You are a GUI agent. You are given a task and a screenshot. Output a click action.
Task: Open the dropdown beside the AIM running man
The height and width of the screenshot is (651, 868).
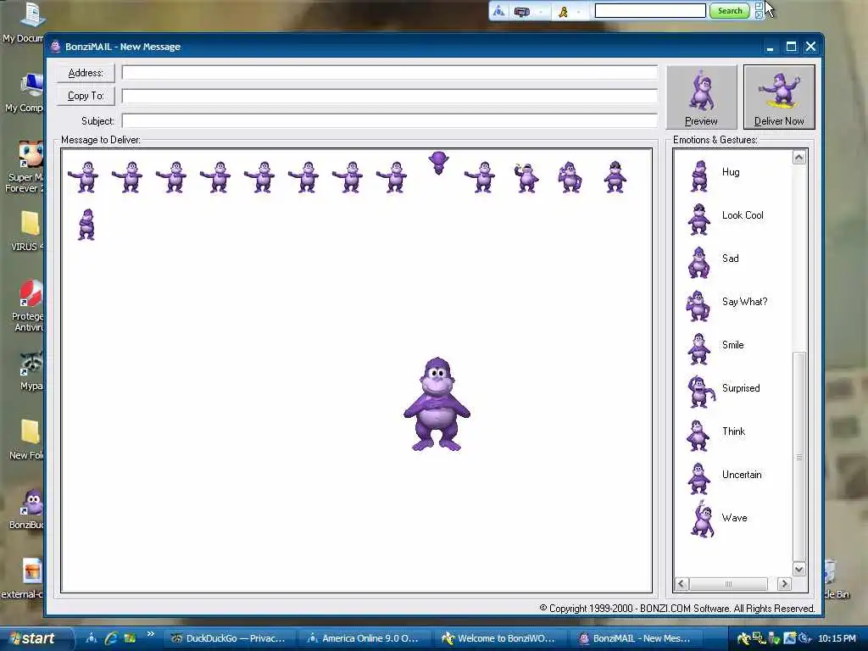[x=578, y=12]
